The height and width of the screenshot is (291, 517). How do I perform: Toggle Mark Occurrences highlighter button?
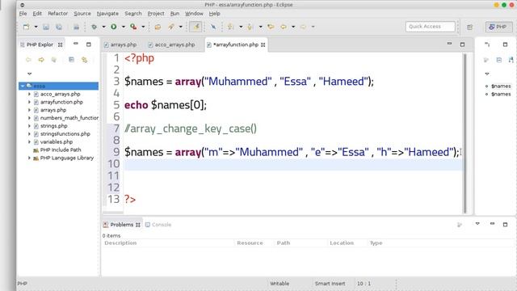(195, 27)
